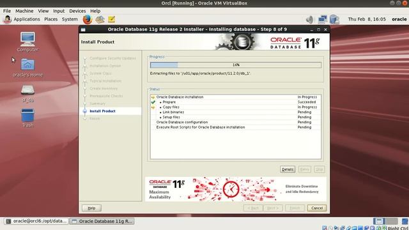
Task: Open the VirtualBox File menu
Action: point(7,11)
